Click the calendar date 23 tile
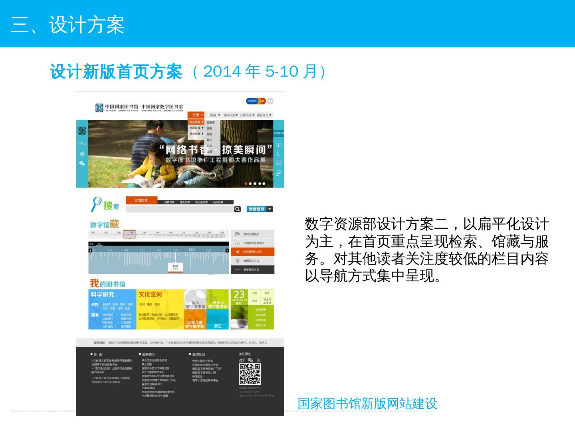575x431 pixels. click(x=239, y=297)
